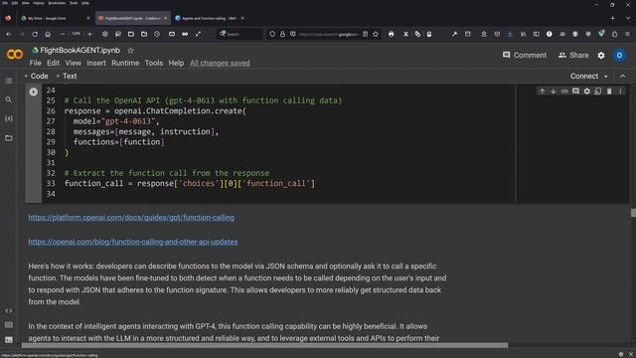Screen dimensions: 636x358
Task: Open the Insert menu in Colab
Action: 96,63
